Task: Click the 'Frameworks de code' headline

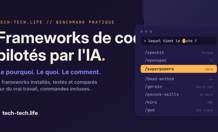Action: (67, 38)
